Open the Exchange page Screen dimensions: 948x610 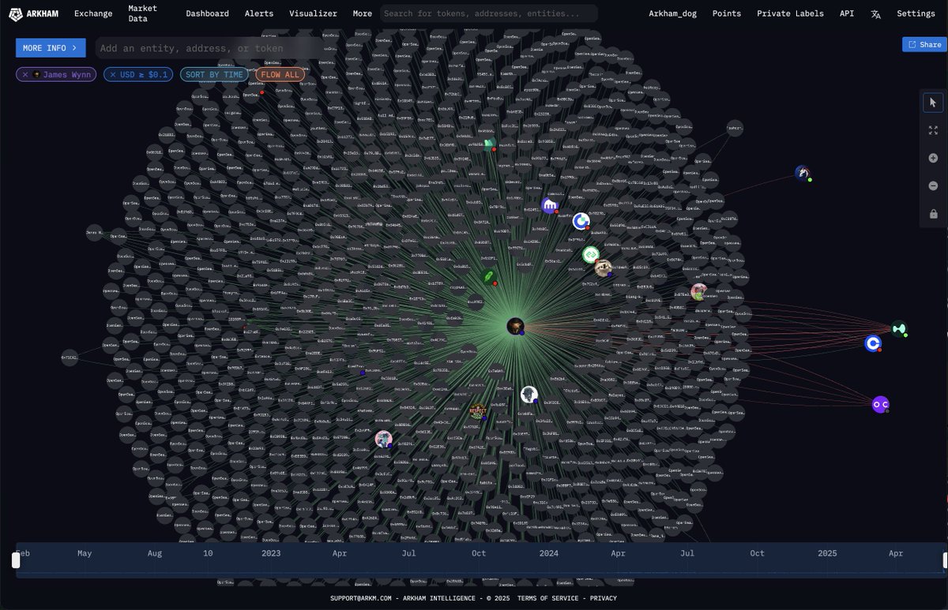(92, 13)
